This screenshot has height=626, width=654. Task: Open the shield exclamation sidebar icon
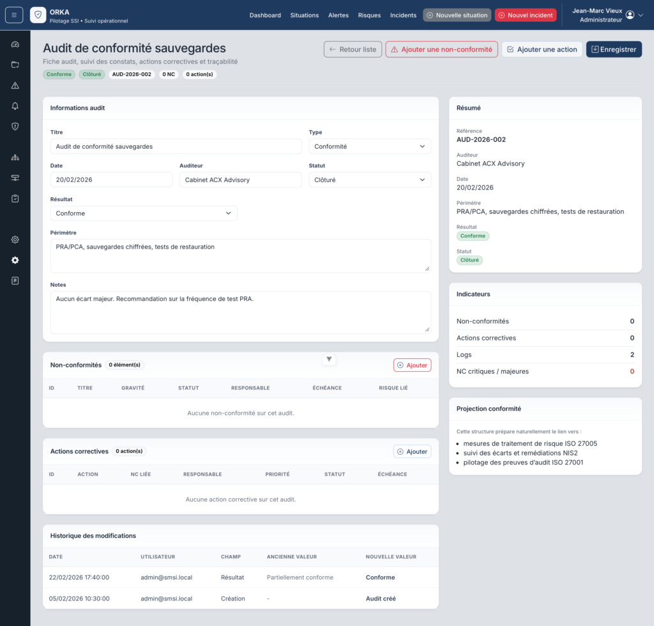15,126
